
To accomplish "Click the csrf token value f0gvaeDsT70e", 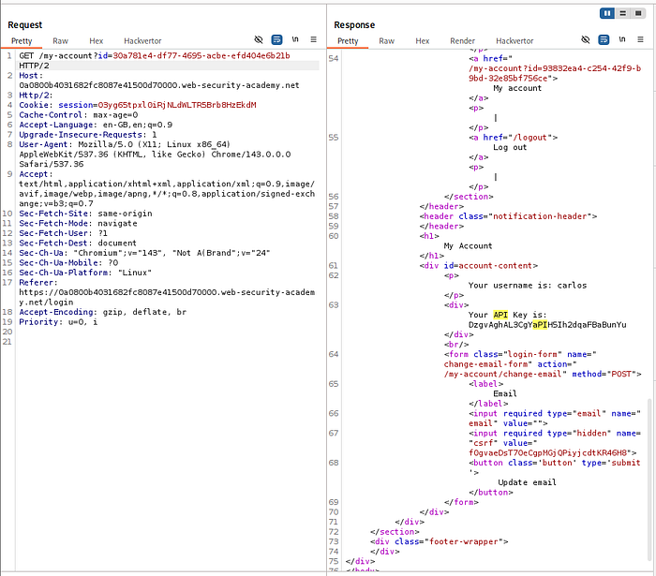I will [x=547, y=452].
